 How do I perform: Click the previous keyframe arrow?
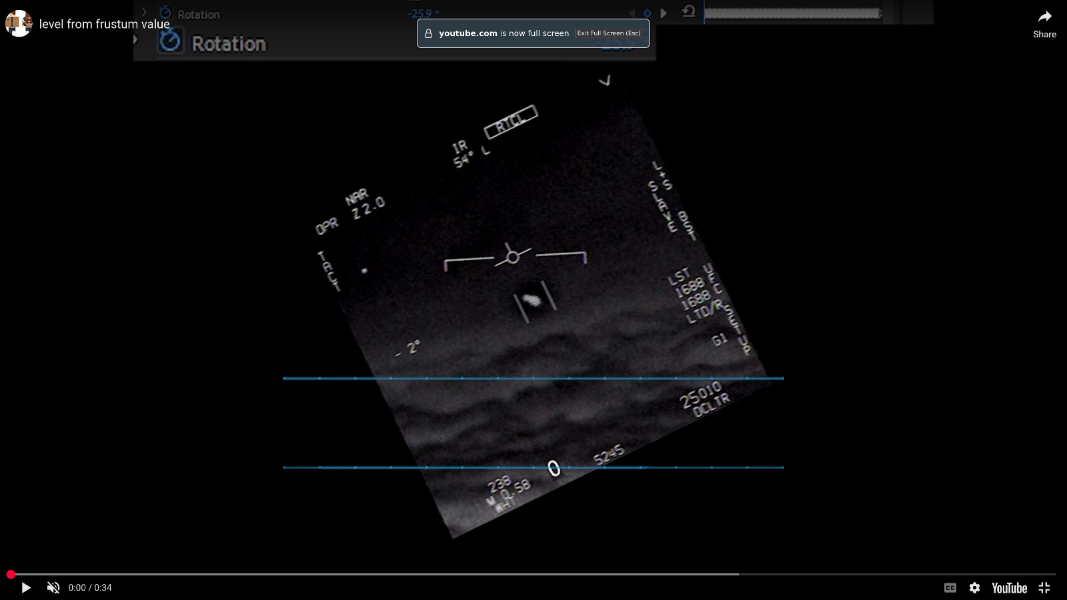click(x=634, y=12)
